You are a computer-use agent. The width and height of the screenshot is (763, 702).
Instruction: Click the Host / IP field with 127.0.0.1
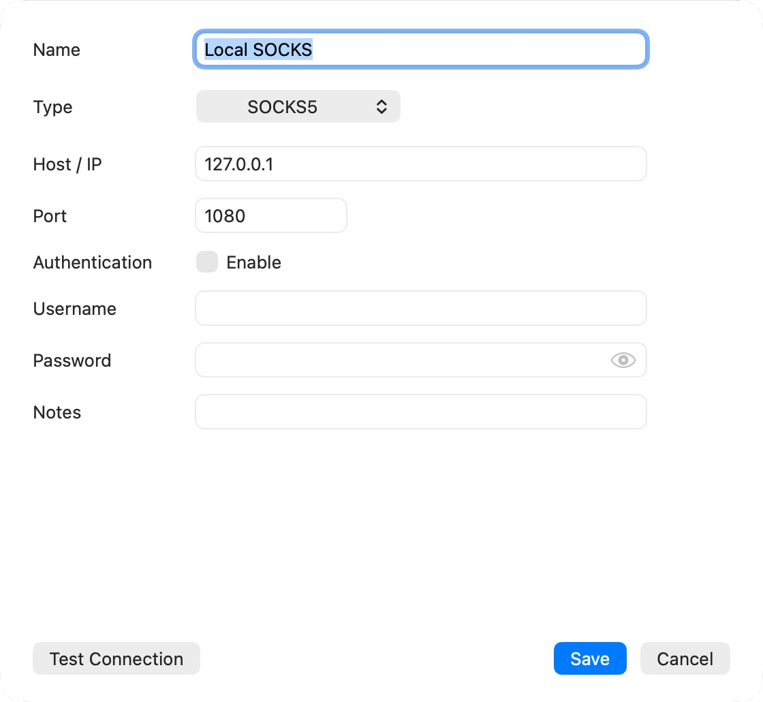tap(421, 164)
